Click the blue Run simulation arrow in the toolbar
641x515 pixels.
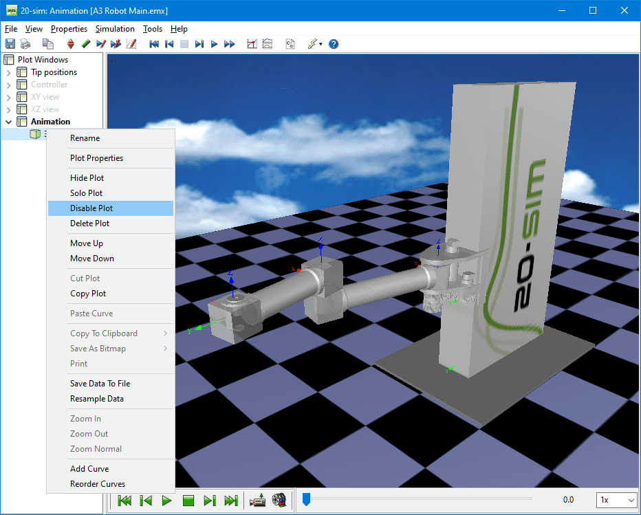click(x=214, y=44)
